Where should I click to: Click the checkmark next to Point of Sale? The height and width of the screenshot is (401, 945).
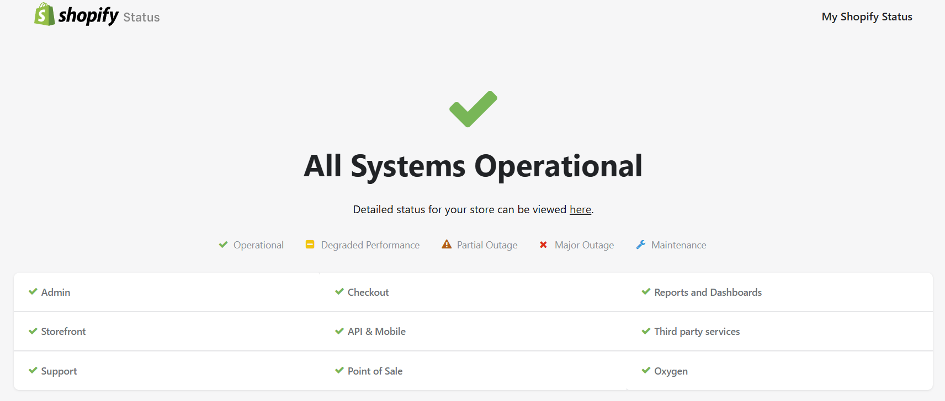pyautogui.click(x=339, y=370)
